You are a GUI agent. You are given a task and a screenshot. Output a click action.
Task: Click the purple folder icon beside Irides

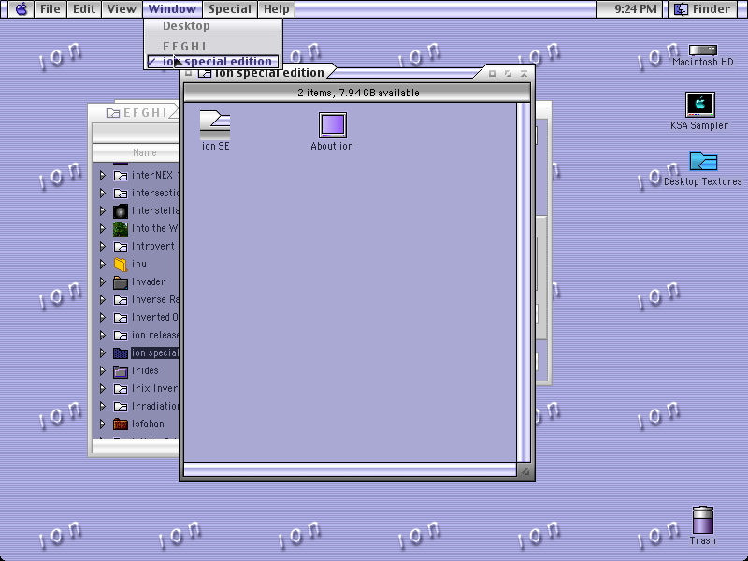(x=121, y=371)
